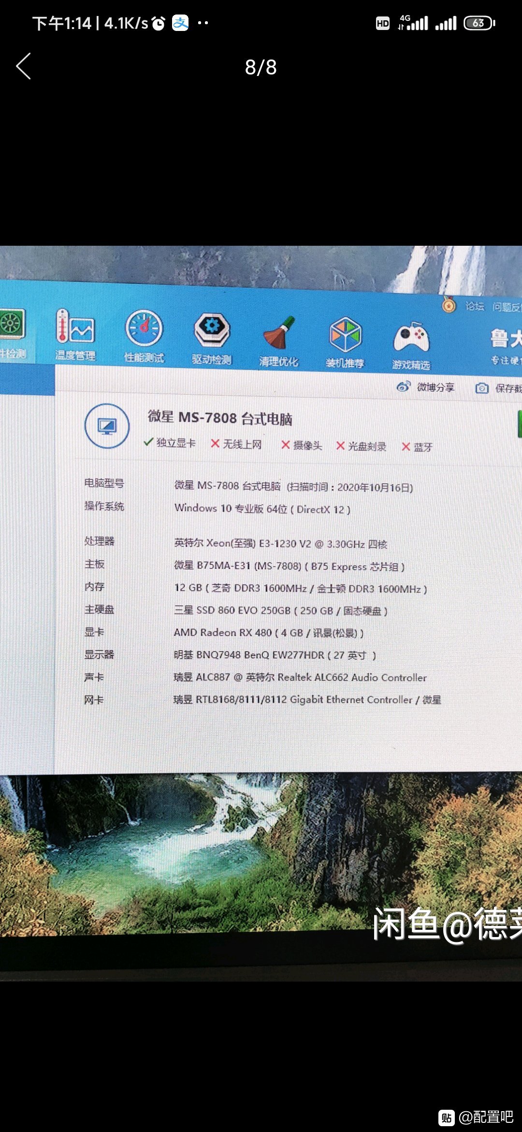
Task: Click the 光盘刻录 unavailable status
Action: (x=361, y=446)
